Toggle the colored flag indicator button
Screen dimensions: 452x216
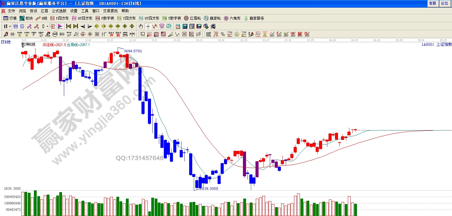tap(60, 26)
